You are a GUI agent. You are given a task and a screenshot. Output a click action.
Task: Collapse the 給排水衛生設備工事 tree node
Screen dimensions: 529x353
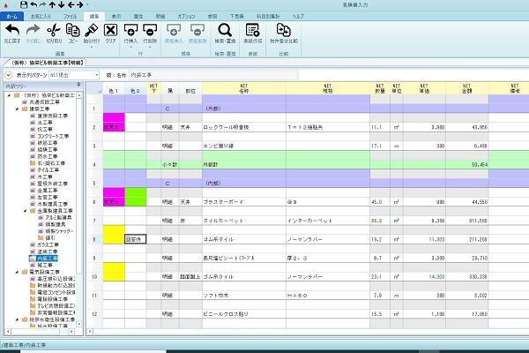pyautogui.click(x=17, y=319)
